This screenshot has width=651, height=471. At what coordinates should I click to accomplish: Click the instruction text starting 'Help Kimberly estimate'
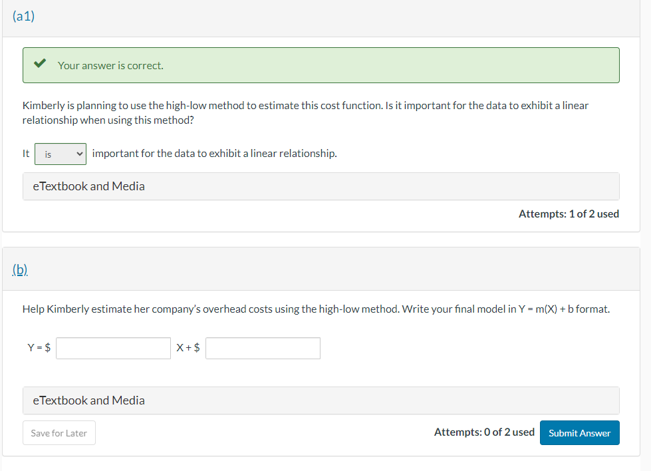[x=316, y=309]
